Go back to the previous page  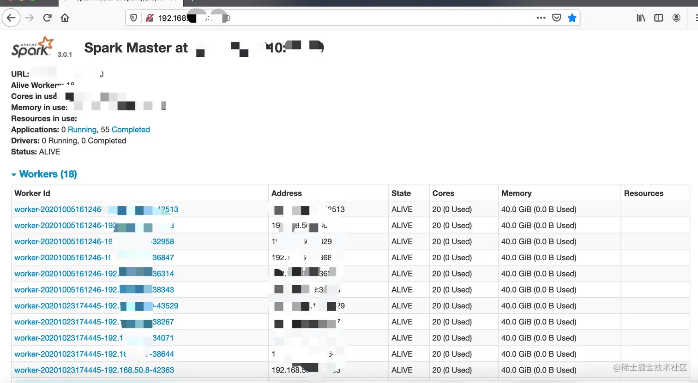11,18
